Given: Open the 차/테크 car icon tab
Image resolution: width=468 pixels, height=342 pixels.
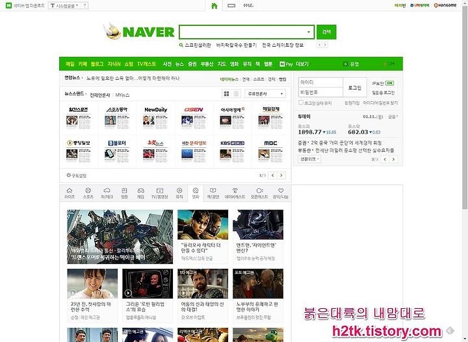Looking at the screenshot, I should coord(107,193).
